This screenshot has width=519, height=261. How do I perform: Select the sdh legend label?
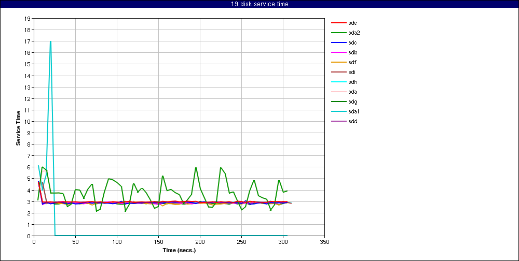352,82
